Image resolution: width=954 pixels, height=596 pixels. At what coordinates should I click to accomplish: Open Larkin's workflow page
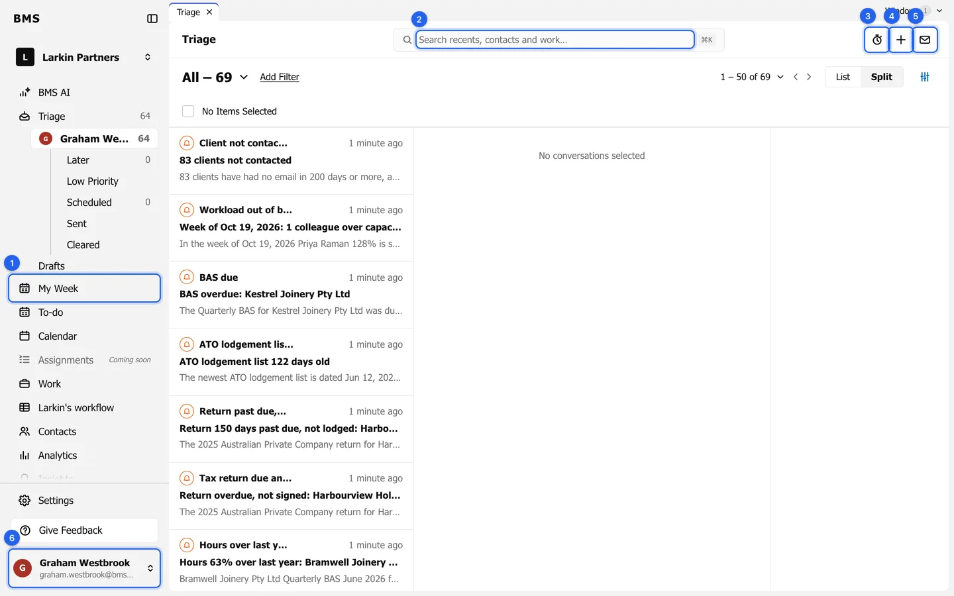[x=84, y=408]
